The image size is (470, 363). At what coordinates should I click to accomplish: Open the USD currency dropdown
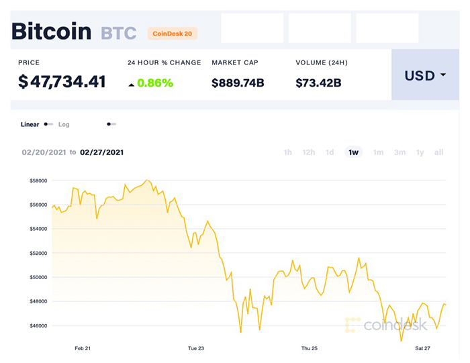[x=425, y=75]
